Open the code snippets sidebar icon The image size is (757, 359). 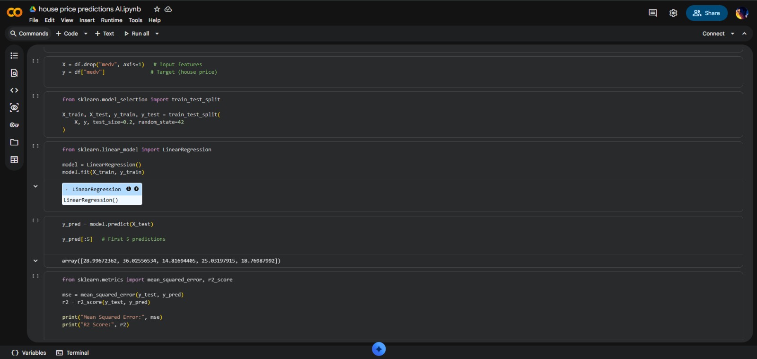14,90
